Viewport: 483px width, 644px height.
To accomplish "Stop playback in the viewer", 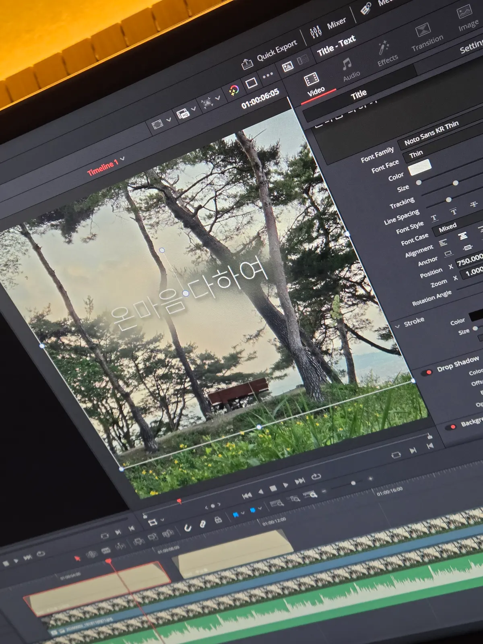I will coord(273,488).
